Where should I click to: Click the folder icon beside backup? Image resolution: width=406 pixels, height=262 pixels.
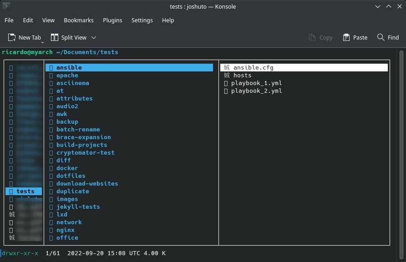coord(51,122)
